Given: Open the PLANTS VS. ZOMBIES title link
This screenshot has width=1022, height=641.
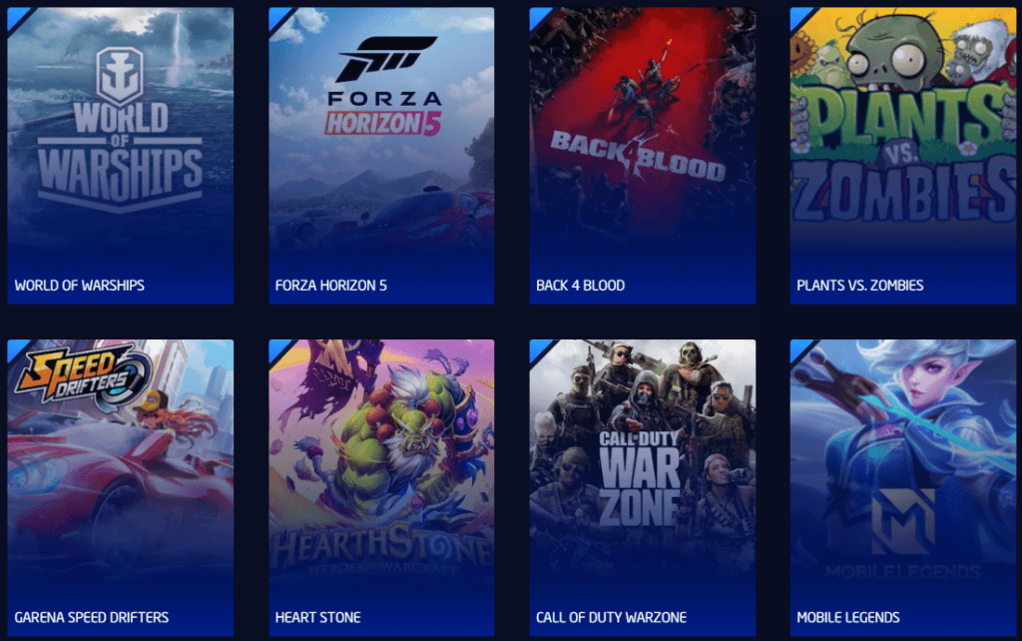Looking at the screenshot, I should [859, 286].
